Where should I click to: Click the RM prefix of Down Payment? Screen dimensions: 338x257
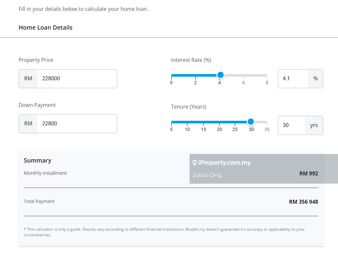point(28,124)
